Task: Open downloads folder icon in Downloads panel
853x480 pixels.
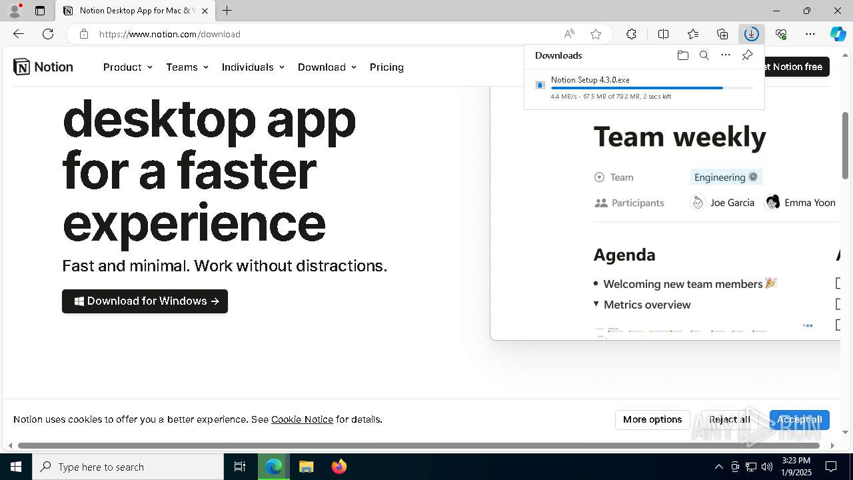Action: click(682, 55)
